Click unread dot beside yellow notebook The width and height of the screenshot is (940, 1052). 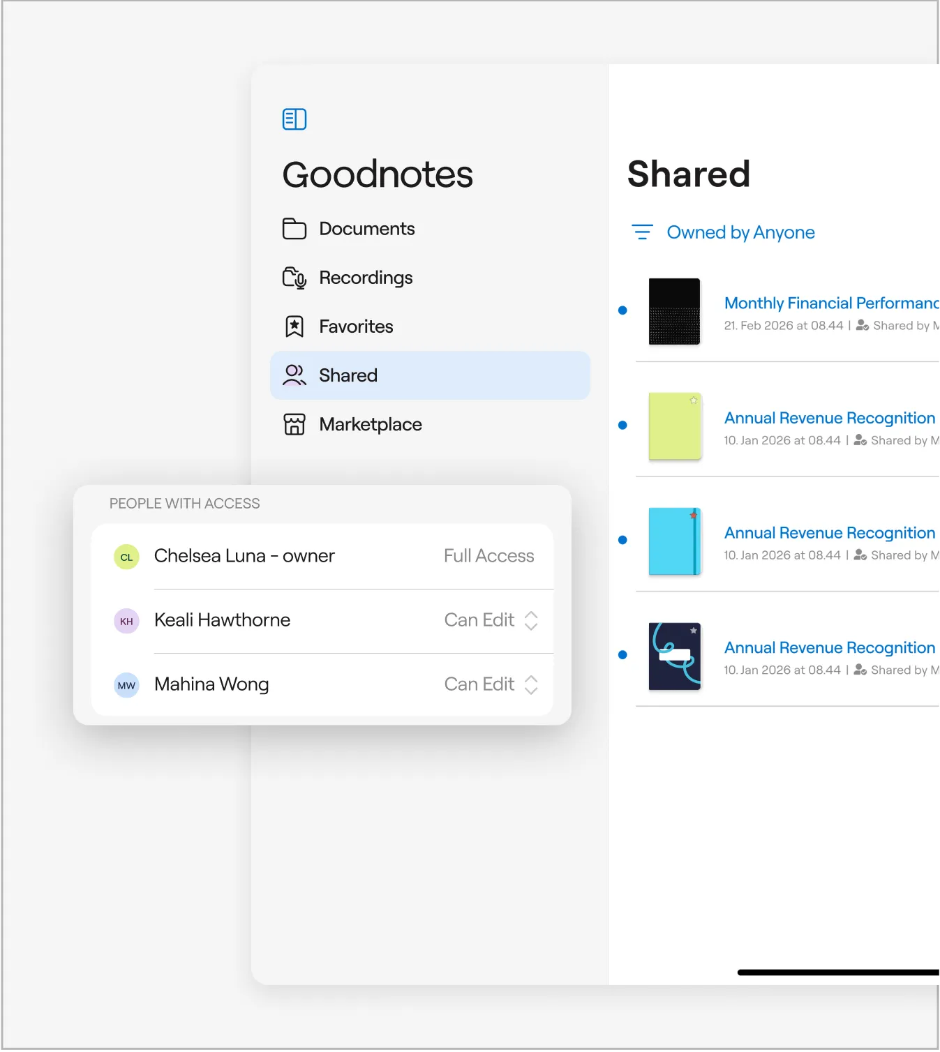click(x=622, y=425)
